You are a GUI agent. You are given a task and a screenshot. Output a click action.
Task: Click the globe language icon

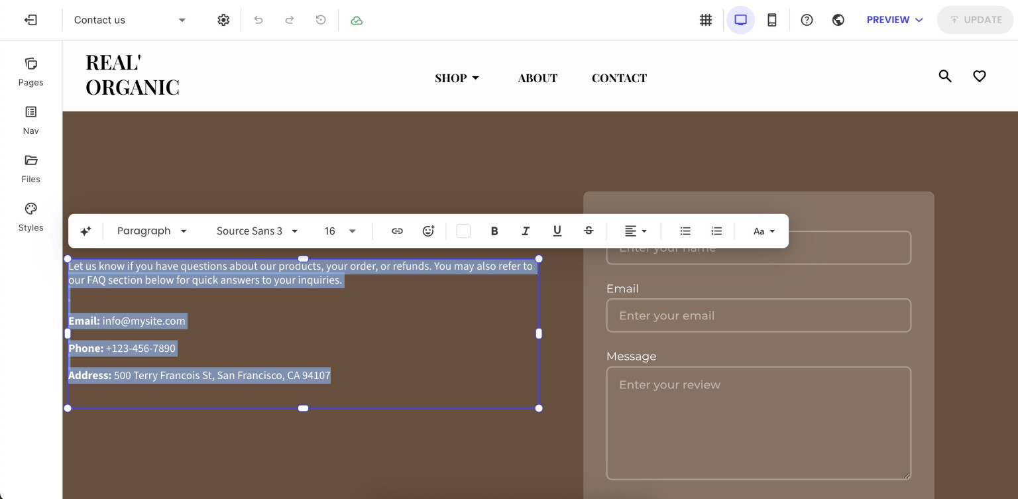[838, 20]
